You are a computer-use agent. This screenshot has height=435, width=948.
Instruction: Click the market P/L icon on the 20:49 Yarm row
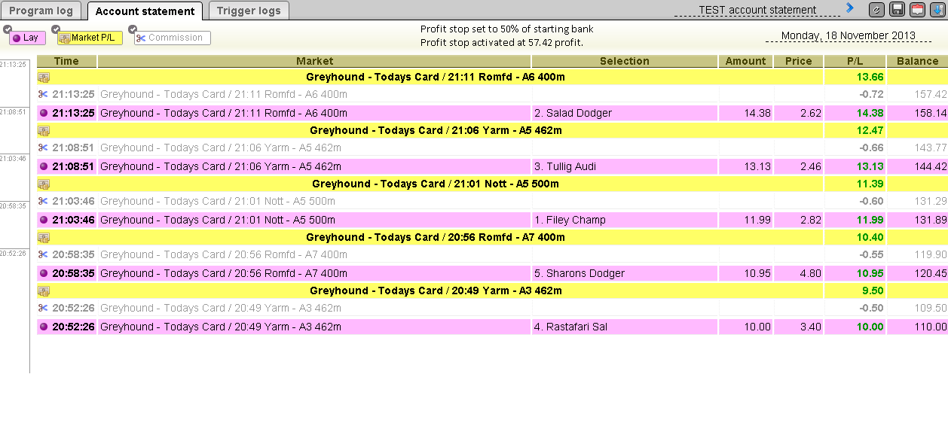pos(44,291)
